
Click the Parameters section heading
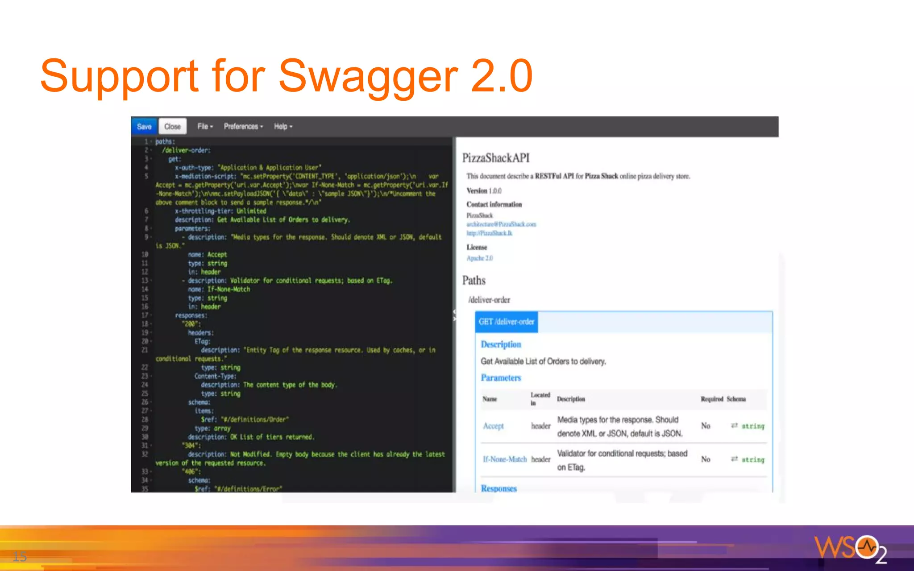(501, 378)
